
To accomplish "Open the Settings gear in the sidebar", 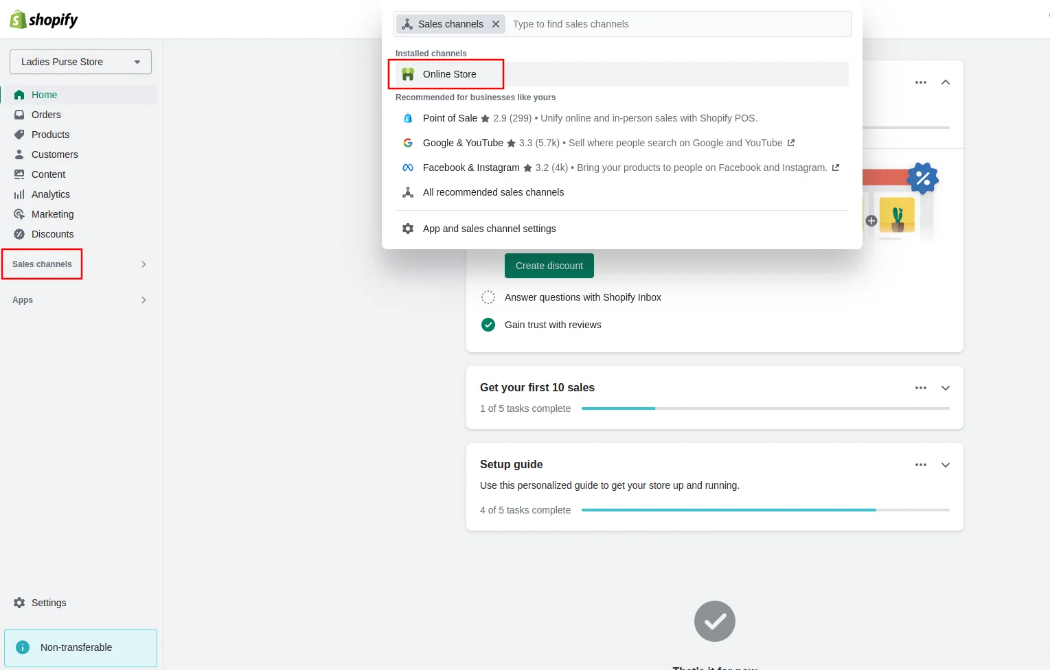I will pos(19,603).
